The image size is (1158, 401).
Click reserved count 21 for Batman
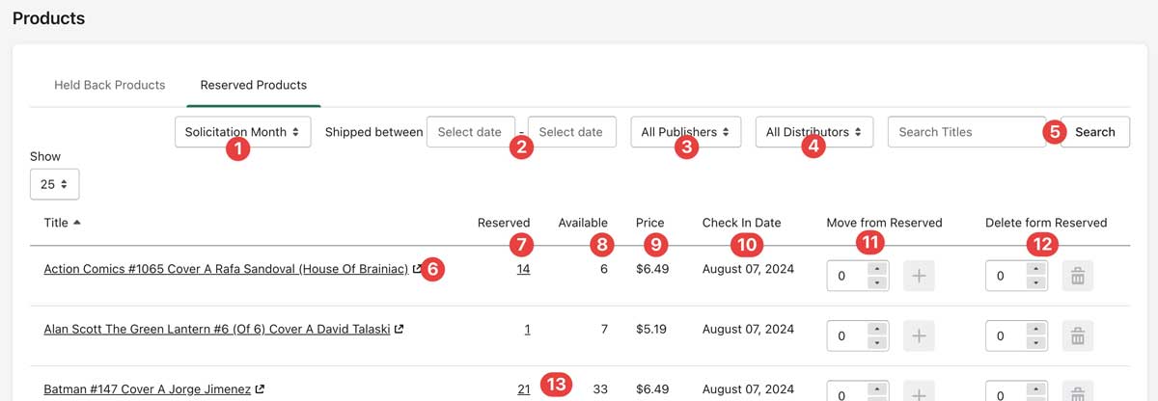tap(523, 389)
